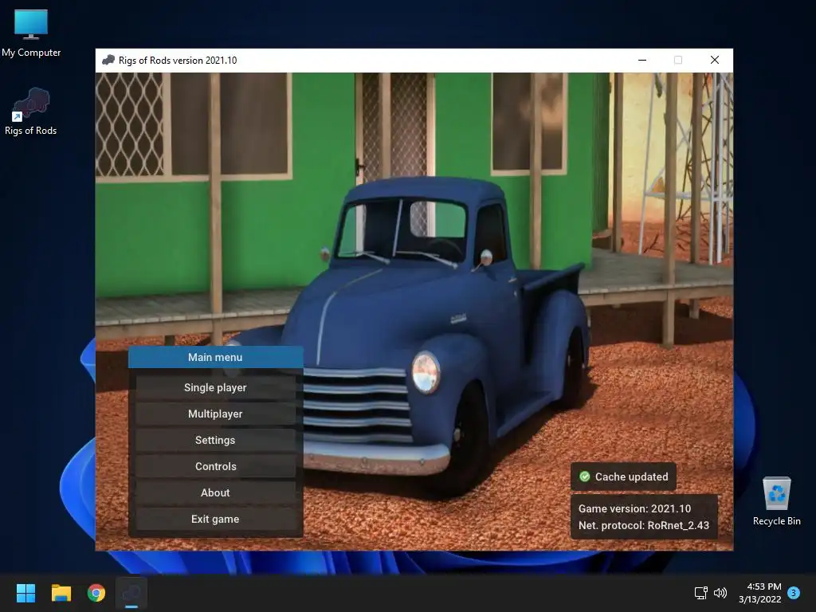Click the Net. protocol RoRnet_2.43 text

[644, 525]
